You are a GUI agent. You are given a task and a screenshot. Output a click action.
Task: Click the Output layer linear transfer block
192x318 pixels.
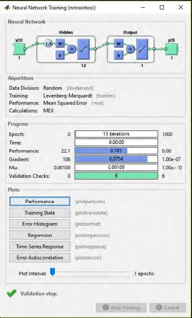click(x=142, y=49)
